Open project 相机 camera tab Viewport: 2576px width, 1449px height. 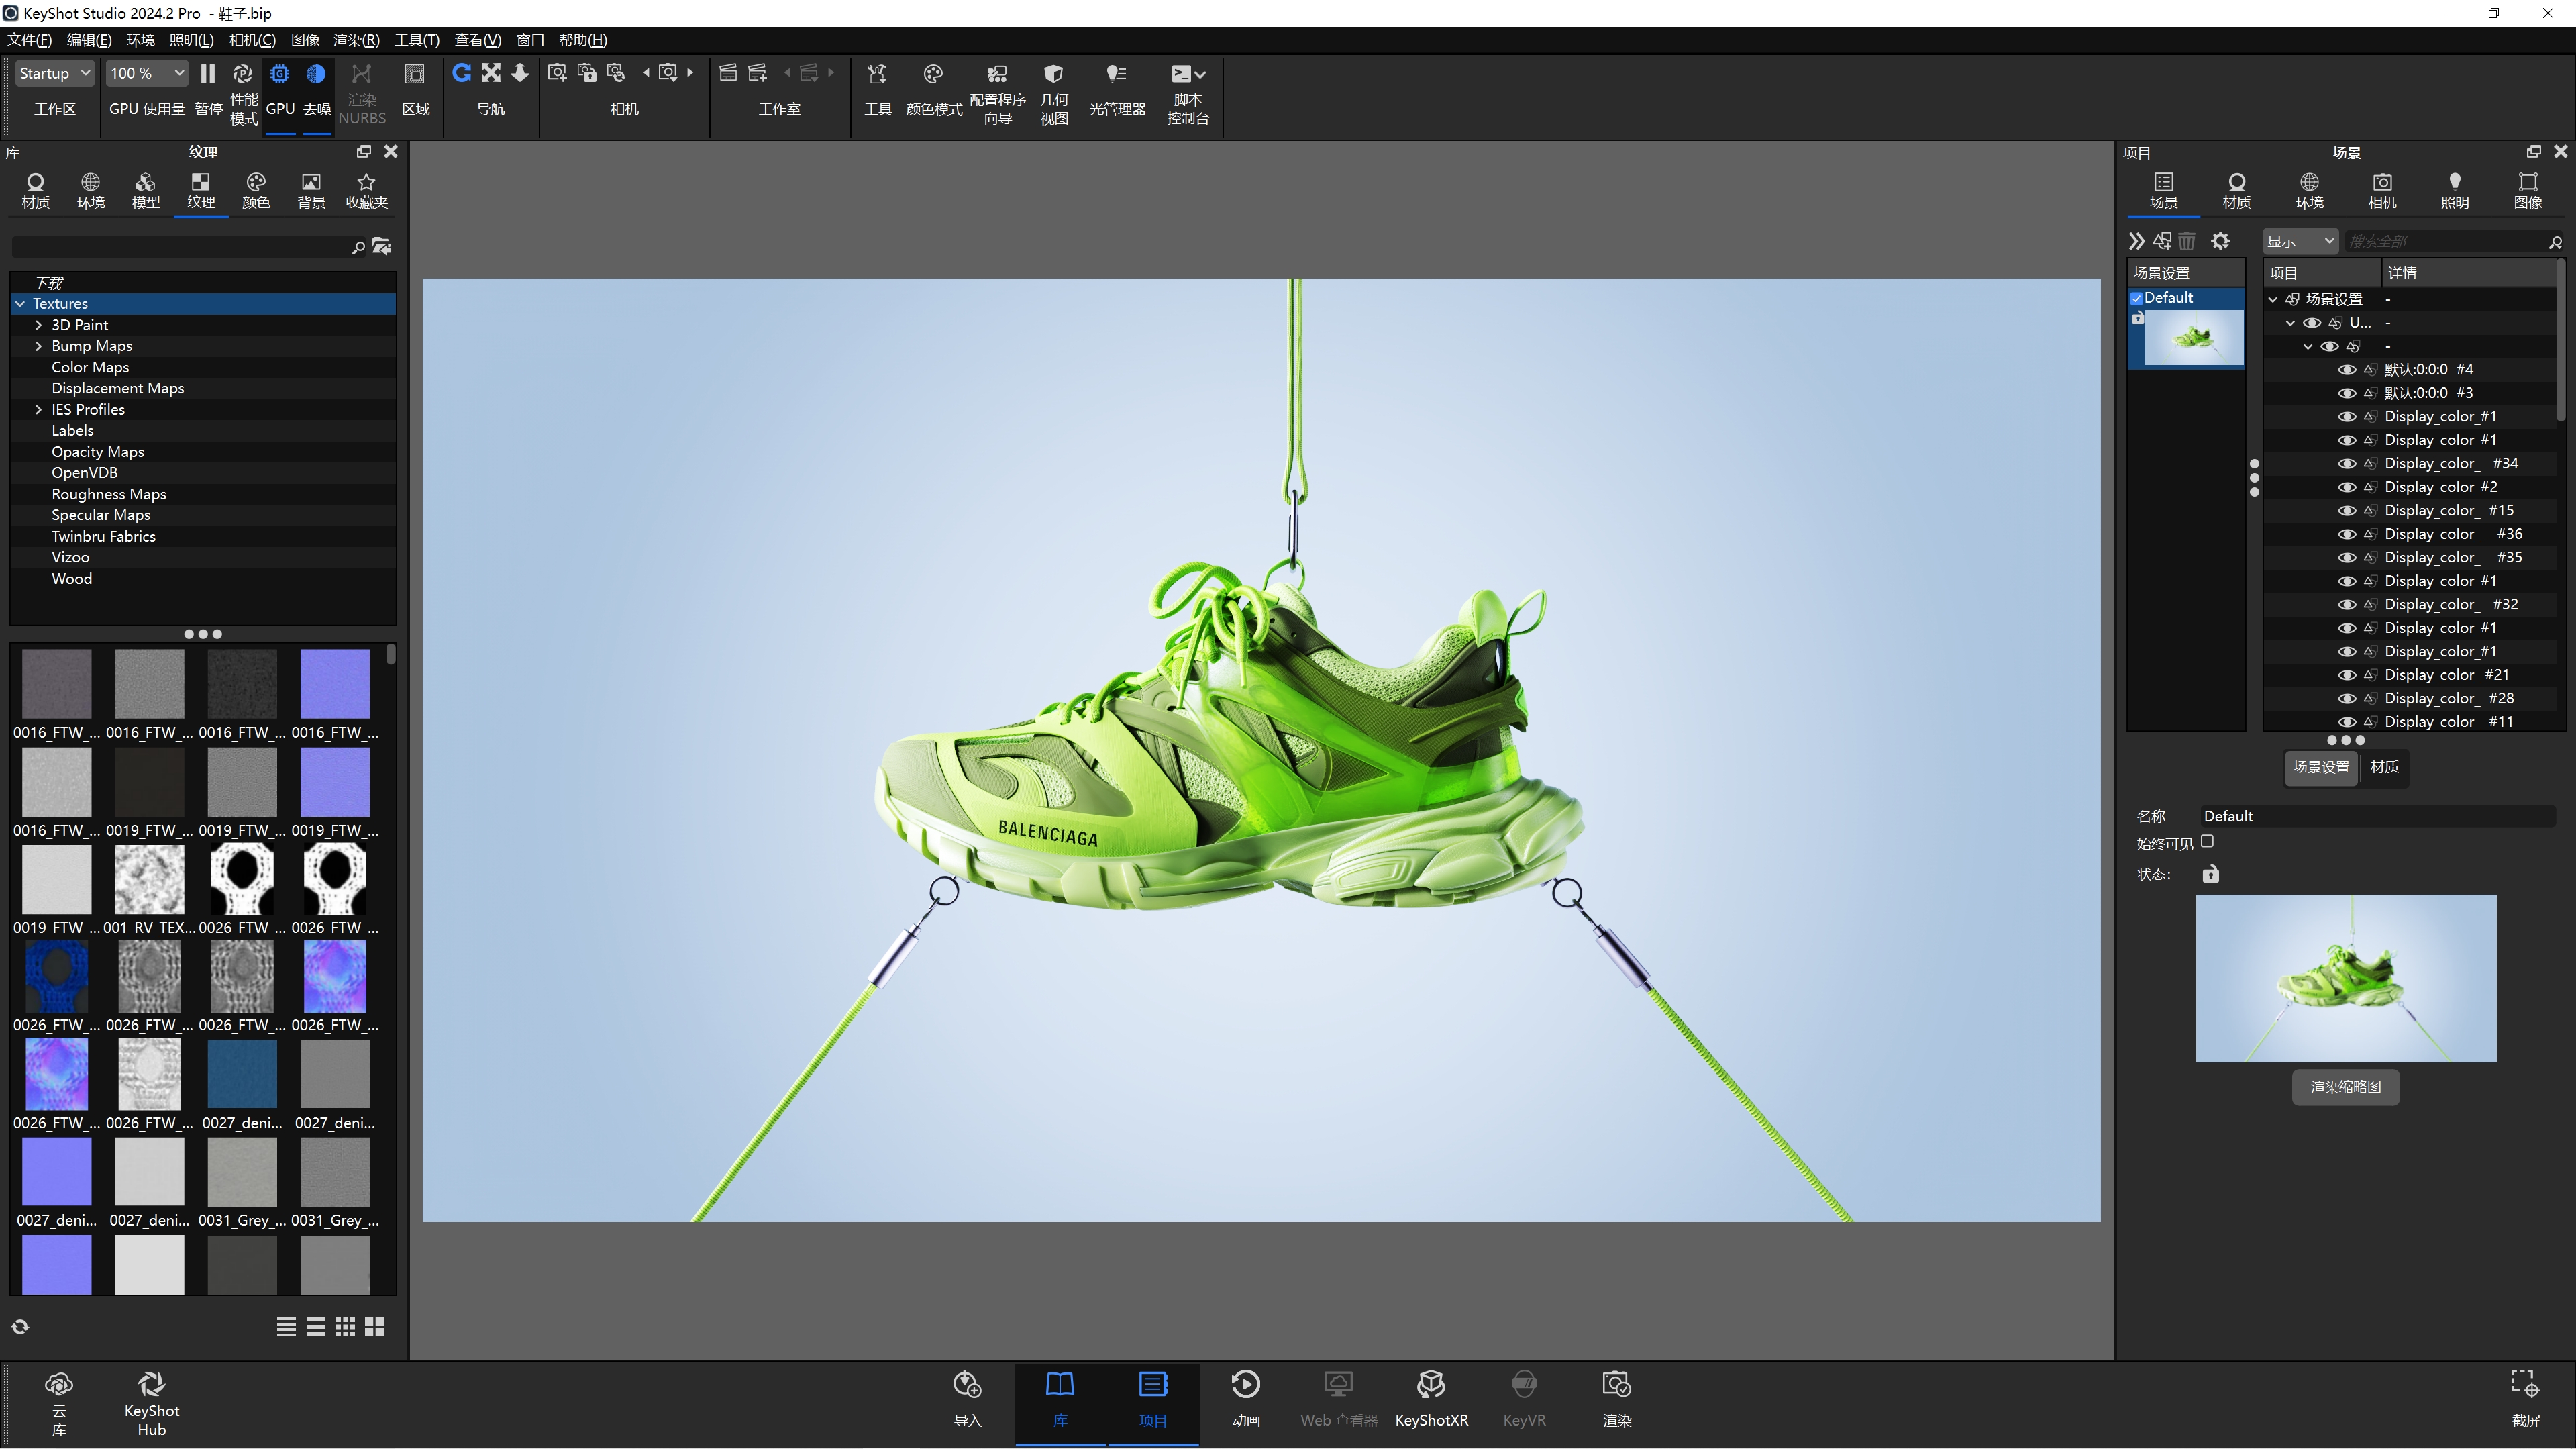[2382, 191]
